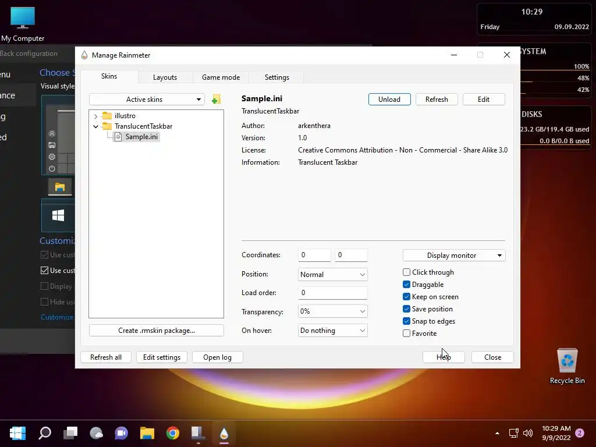Switch to the Game mode tab
Image resolution: width=596 pixels, height=447 pixels.
pos(221,77)
